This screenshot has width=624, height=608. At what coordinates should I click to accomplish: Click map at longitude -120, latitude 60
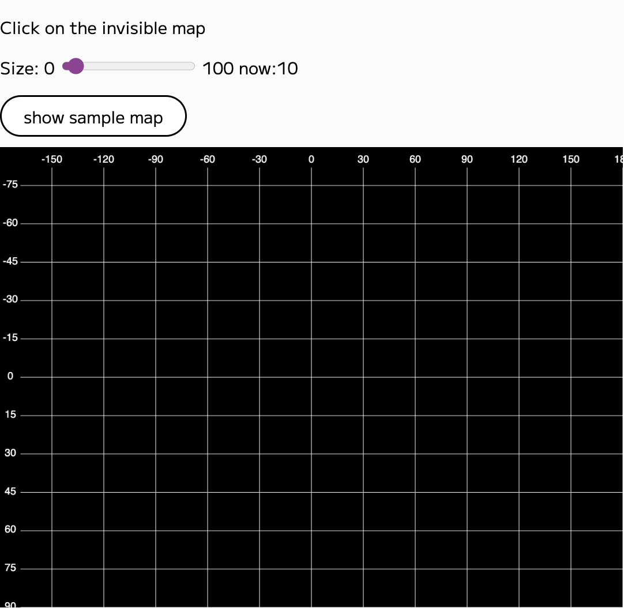pyautogui.click(x=104, y=530)
